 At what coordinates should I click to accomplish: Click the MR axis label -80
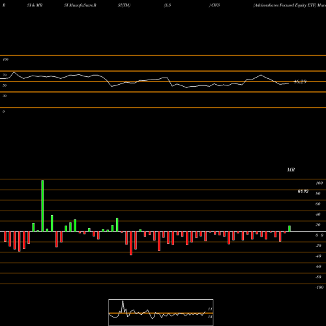(318, 277)
